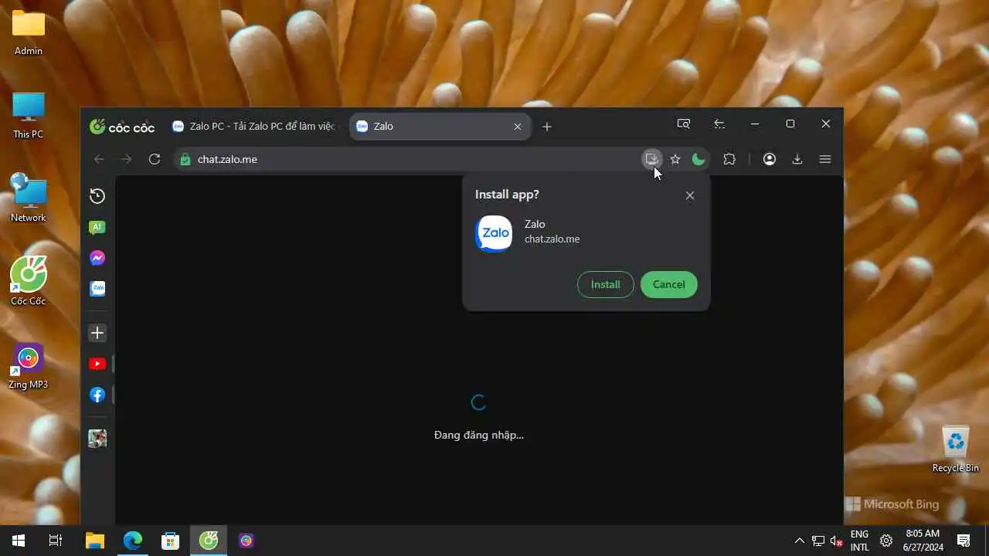Click the install app icon in address bar
The image size is (989, 556).
(652, 159)
